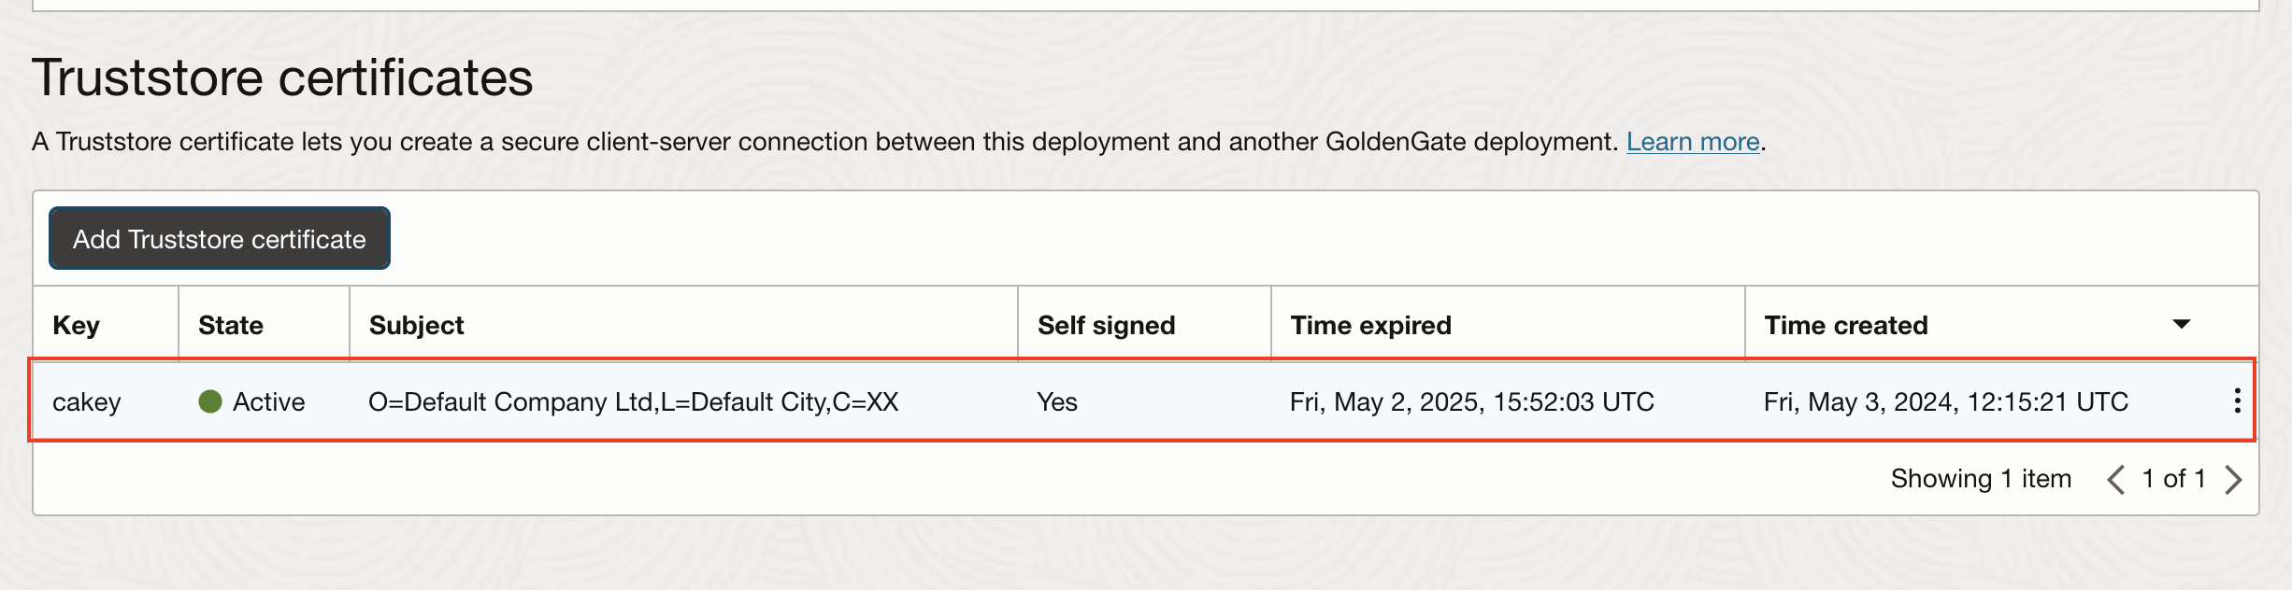Sort by the Self signed column header
Screen dimensions: 2292x590
(x=1106, y=325)
